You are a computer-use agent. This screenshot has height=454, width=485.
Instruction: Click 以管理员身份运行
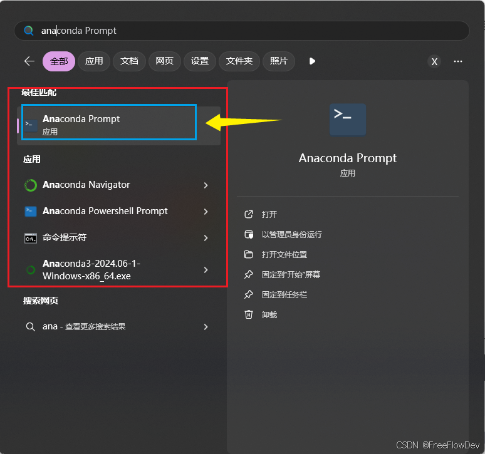pos(291,235)
